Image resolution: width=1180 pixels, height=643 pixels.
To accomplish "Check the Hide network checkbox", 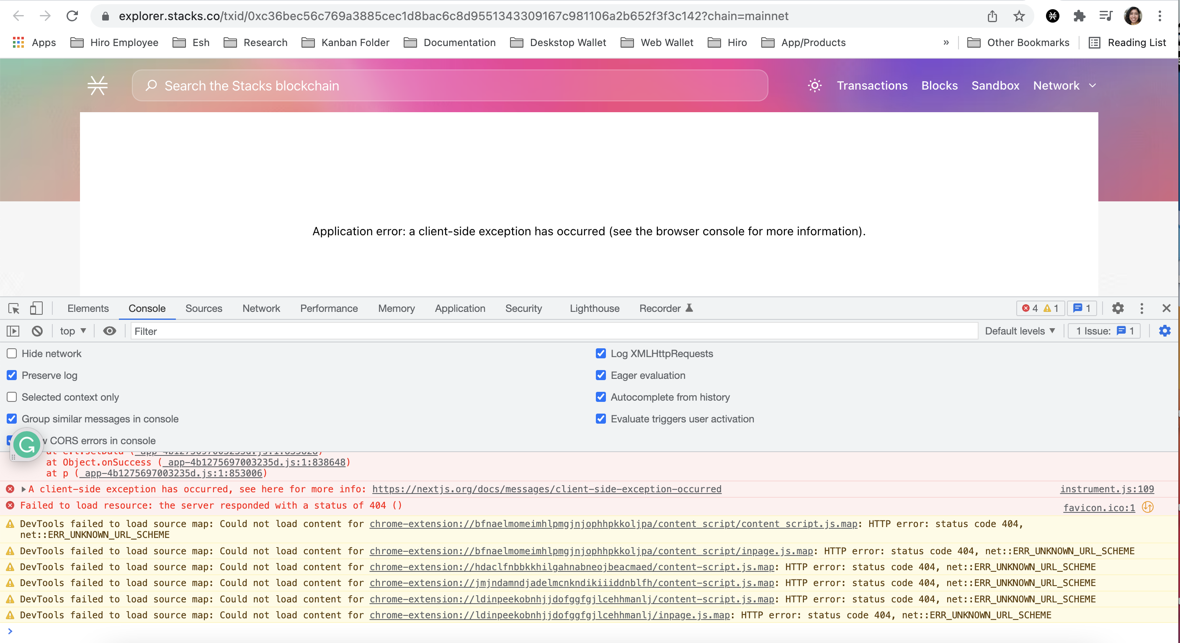I will point(12,353).
